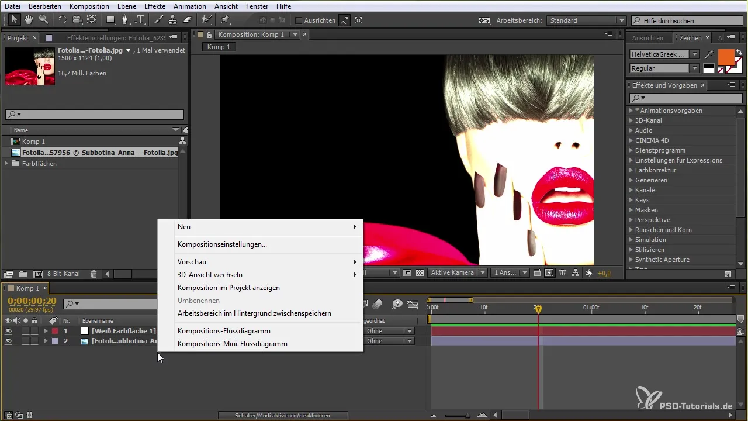
Task: Expand the Farbkorrektur effects category
Action: (631, 170)
